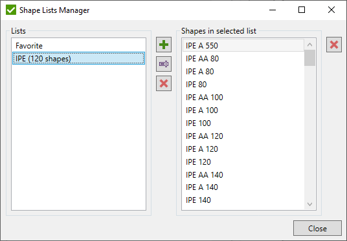Add a new list with green plus
This screenshot has height=241, width=347.
pos(164,45)
